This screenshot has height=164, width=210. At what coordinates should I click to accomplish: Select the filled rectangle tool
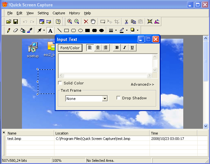click(87, 30)
